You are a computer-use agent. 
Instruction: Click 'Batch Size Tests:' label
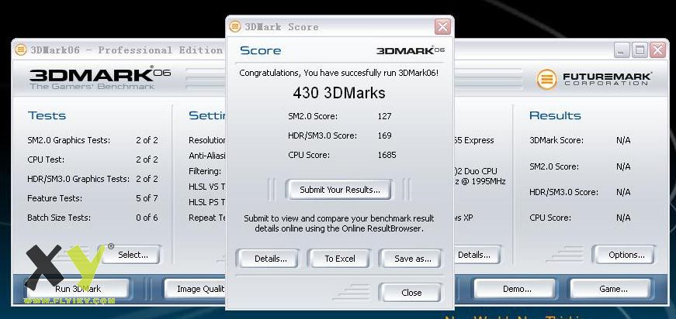pyautogui.click(x=59, y=218)
